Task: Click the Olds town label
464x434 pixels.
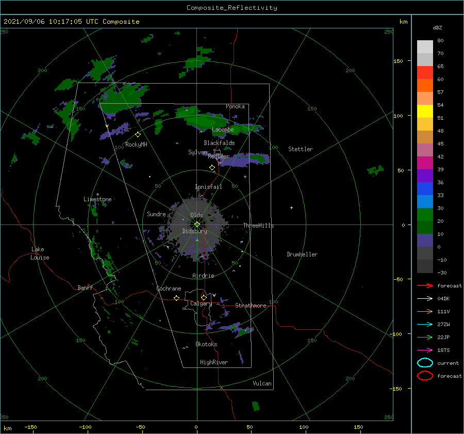Action: coord(196,215)
